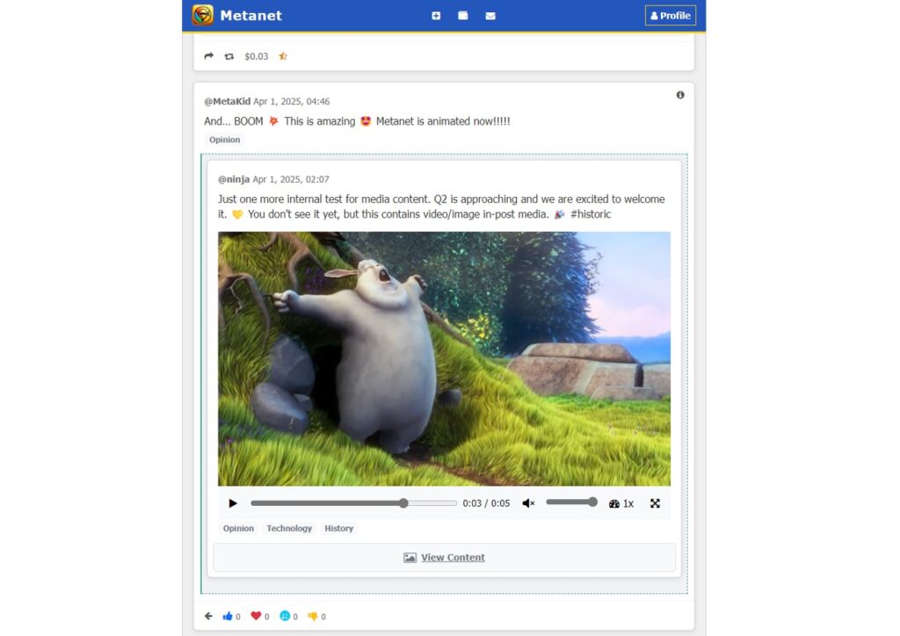Open the Profile button
This screenshot has width=900, height=636.
[x=670, y=16]
